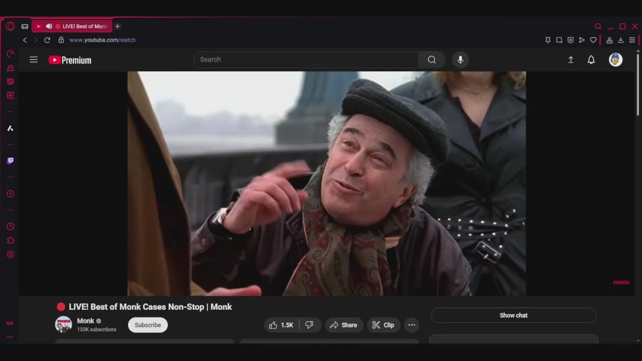Viewport: 642px width, 361px height.
Task: Create a Clip with scissors button
Action: click(x=383, y=325)
